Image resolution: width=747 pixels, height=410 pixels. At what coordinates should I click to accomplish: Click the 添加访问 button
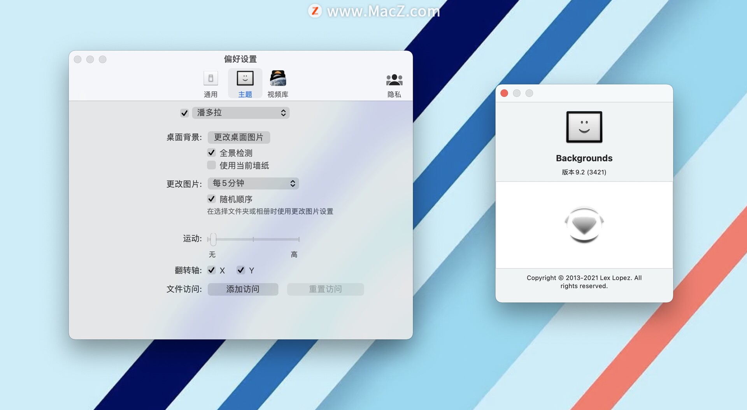point(243,289)
